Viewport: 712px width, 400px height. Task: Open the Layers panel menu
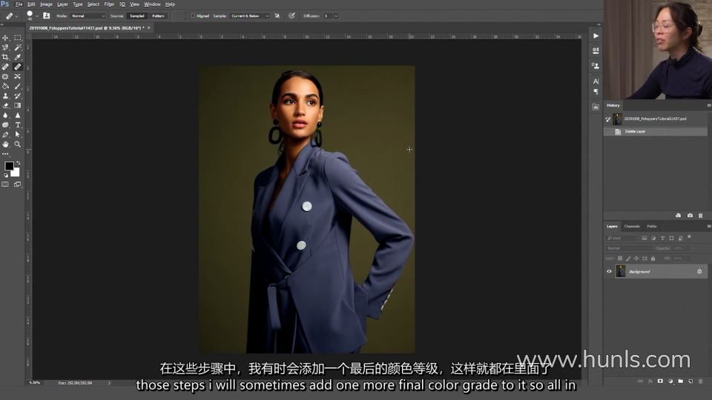[708, 227]
